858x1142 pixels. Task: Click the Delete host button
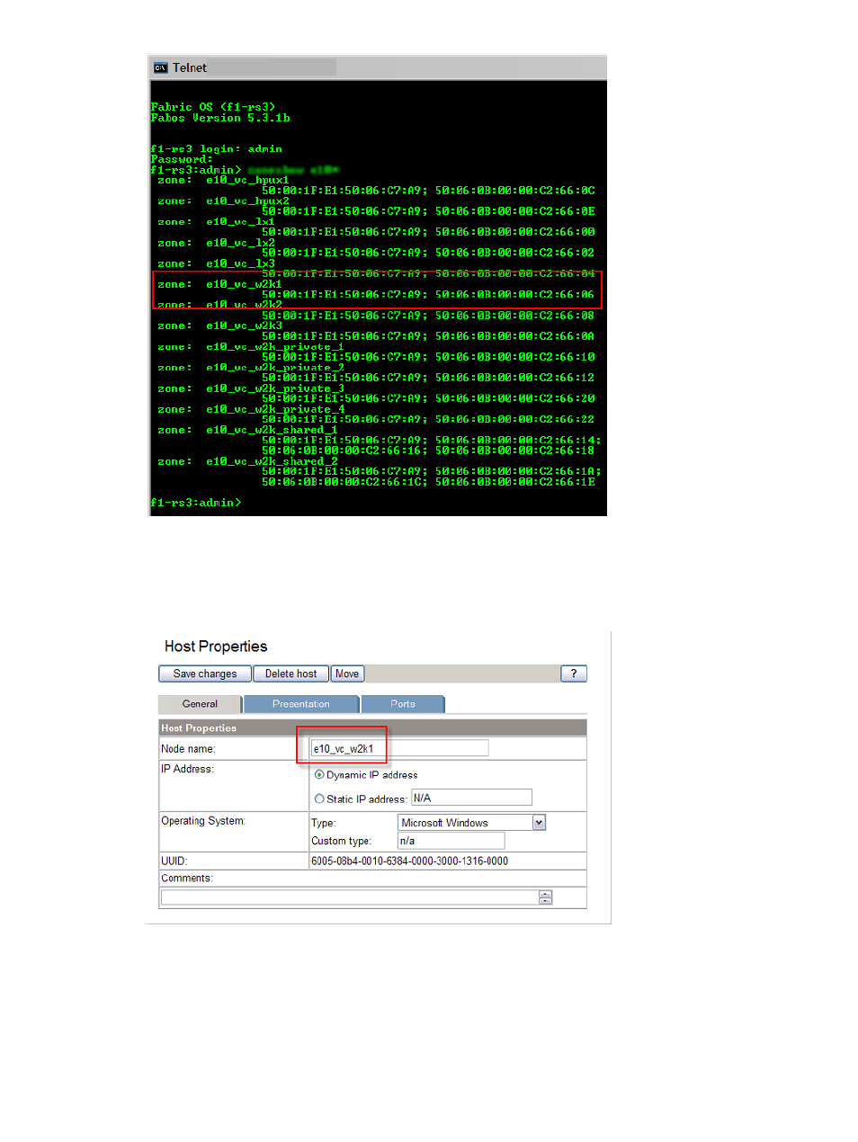(x=290, y=674)
